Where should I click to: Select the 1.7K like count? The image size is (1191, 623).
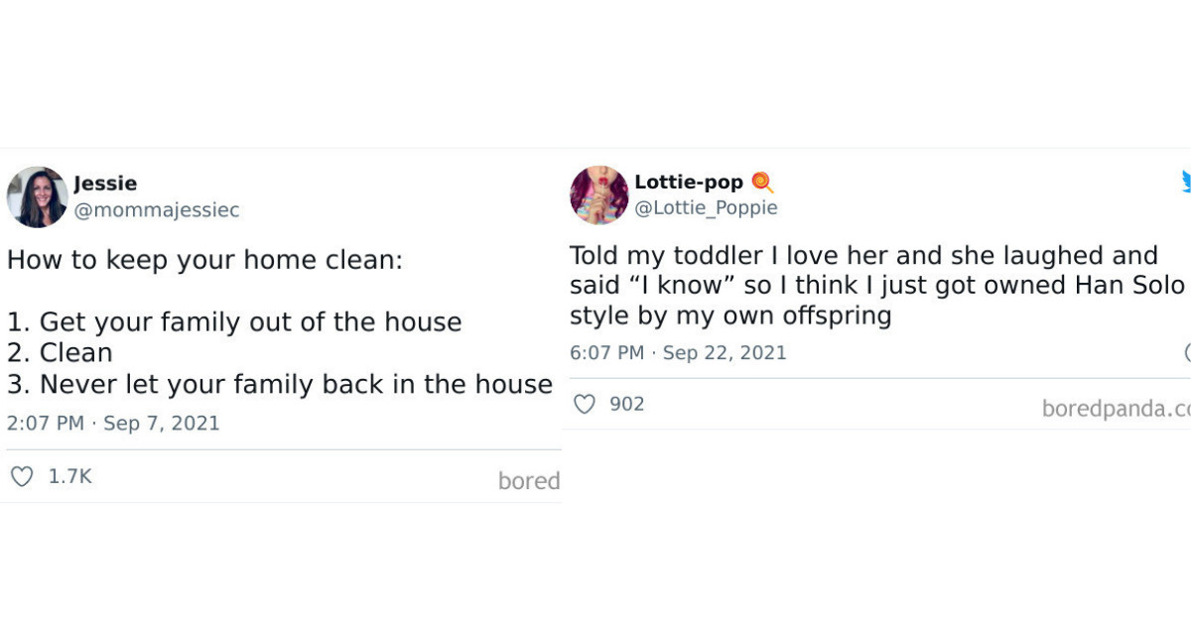point(68,476)
